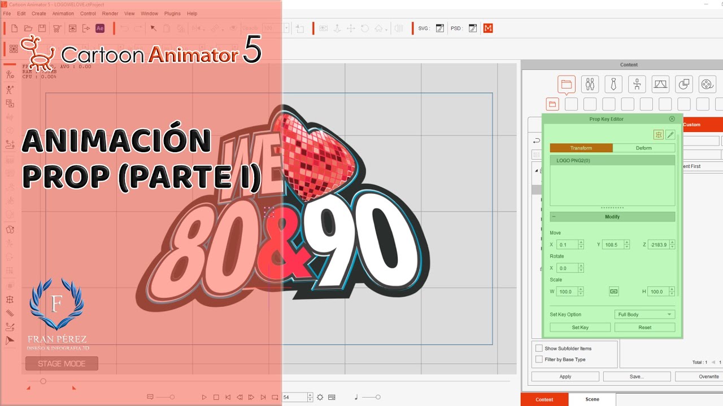Click the Apply button

point(565,377)
